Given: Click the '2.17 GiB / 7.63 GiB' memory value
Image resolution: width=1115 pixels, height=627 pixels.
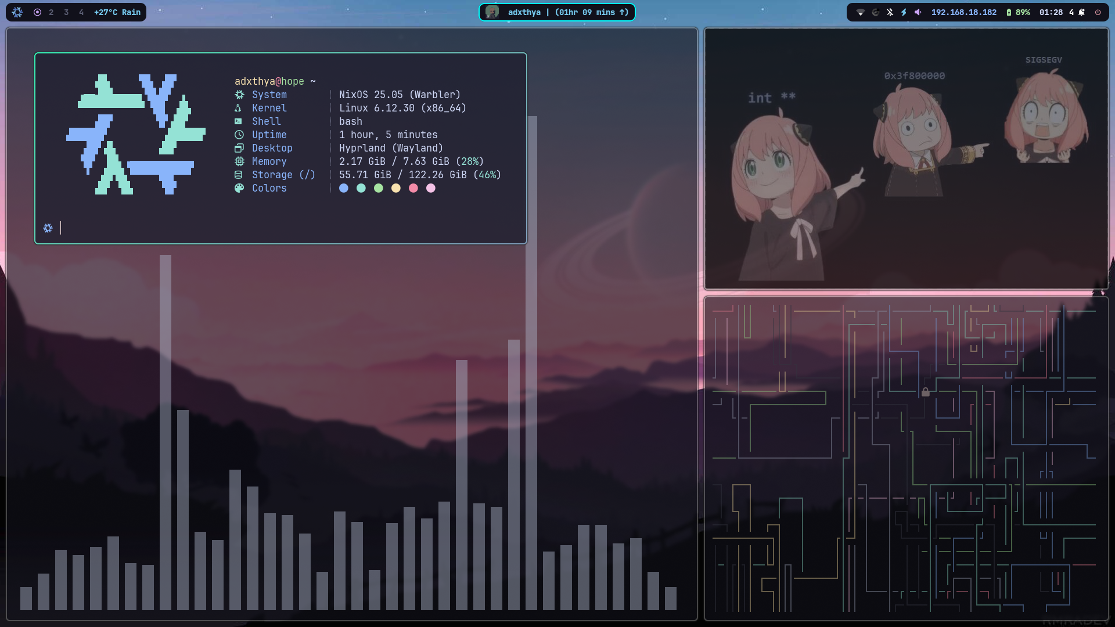Looking at the screenshot, I should [394, 161].
